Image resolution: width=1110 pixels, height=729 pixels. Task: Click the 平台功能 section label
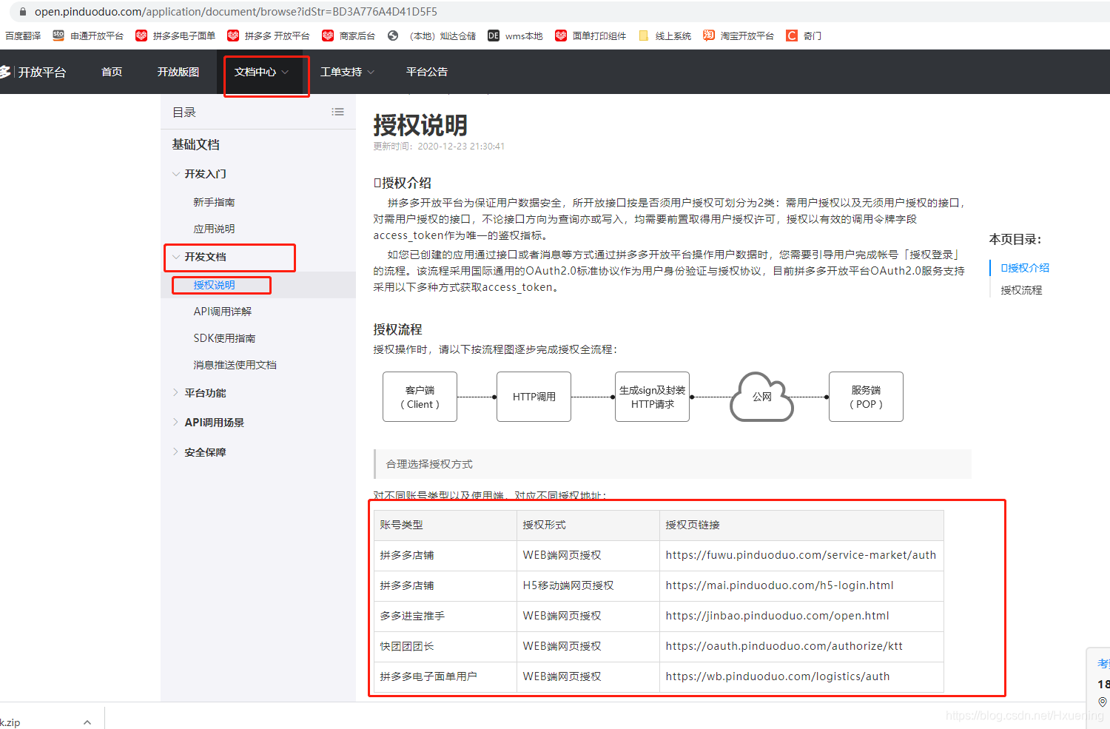pyautogui.click(x=205, y=393)
